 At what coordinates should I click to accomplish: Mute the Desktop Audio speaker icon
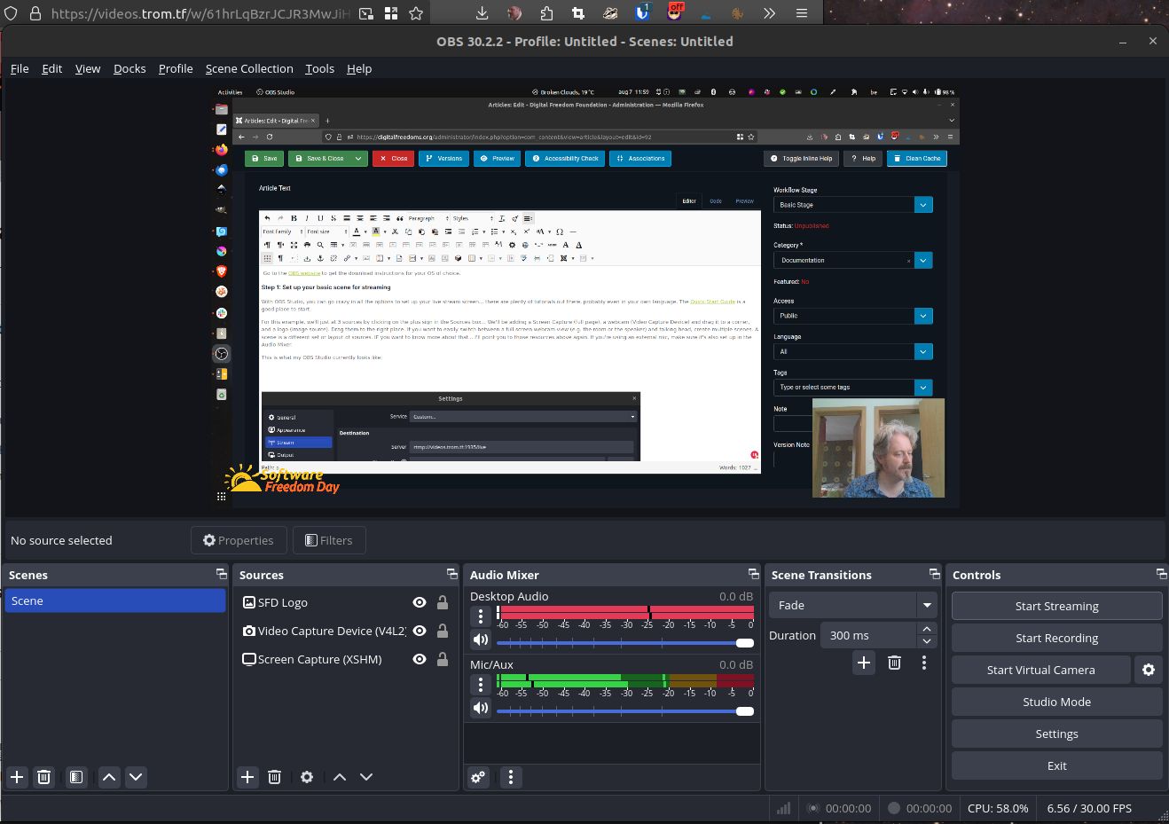click(x=480, y=640)
